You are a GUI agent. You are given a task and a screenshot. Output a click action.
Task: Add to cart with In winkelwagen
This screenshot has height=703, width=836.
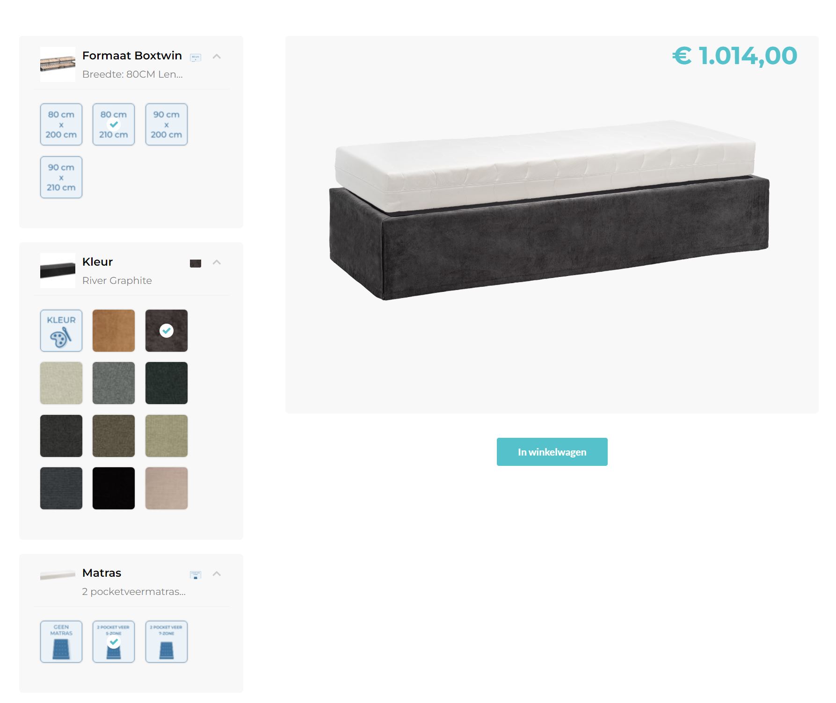pyautogui.click(x=552, y=452)
